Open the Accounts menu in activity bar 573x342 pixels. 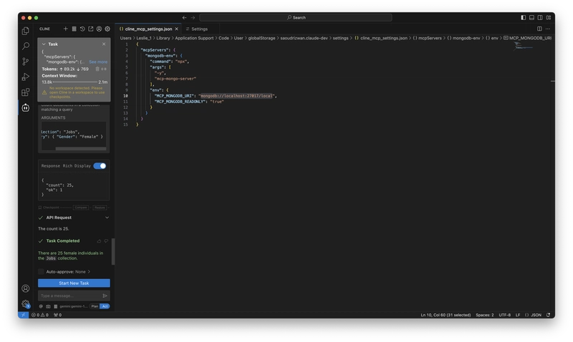click(26, 288)
